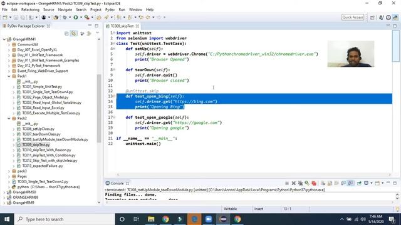Click the editor vertical scrollbar
This screenshot has height=225, width=401.
point(396,46)
